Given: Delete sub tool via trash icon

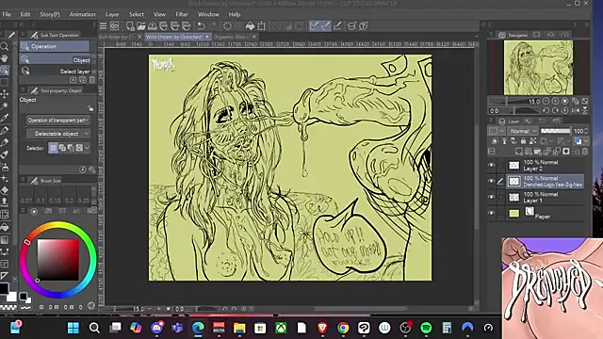Looking at the screenshot, I should (x=92, y=80).
